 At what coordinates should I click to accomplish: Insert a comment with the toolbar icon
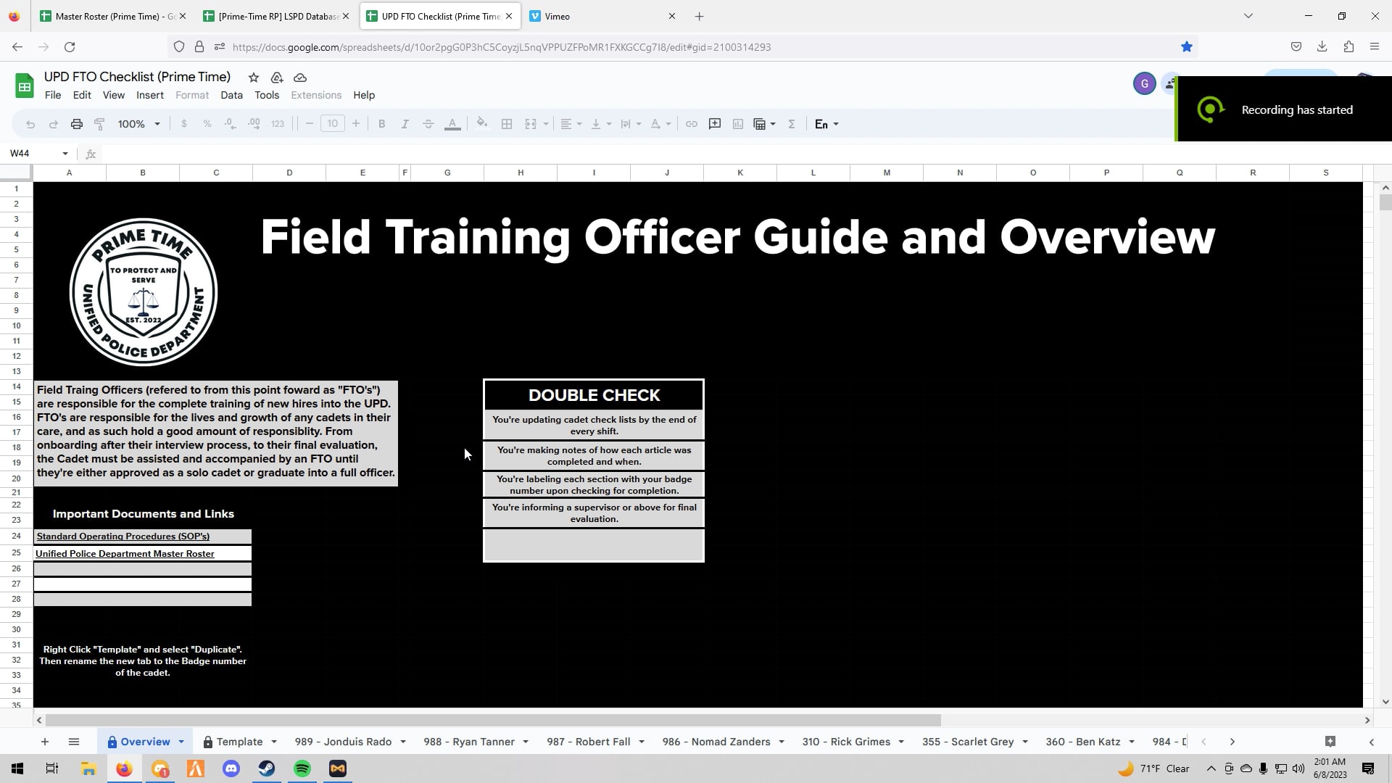tap(714, 123)
